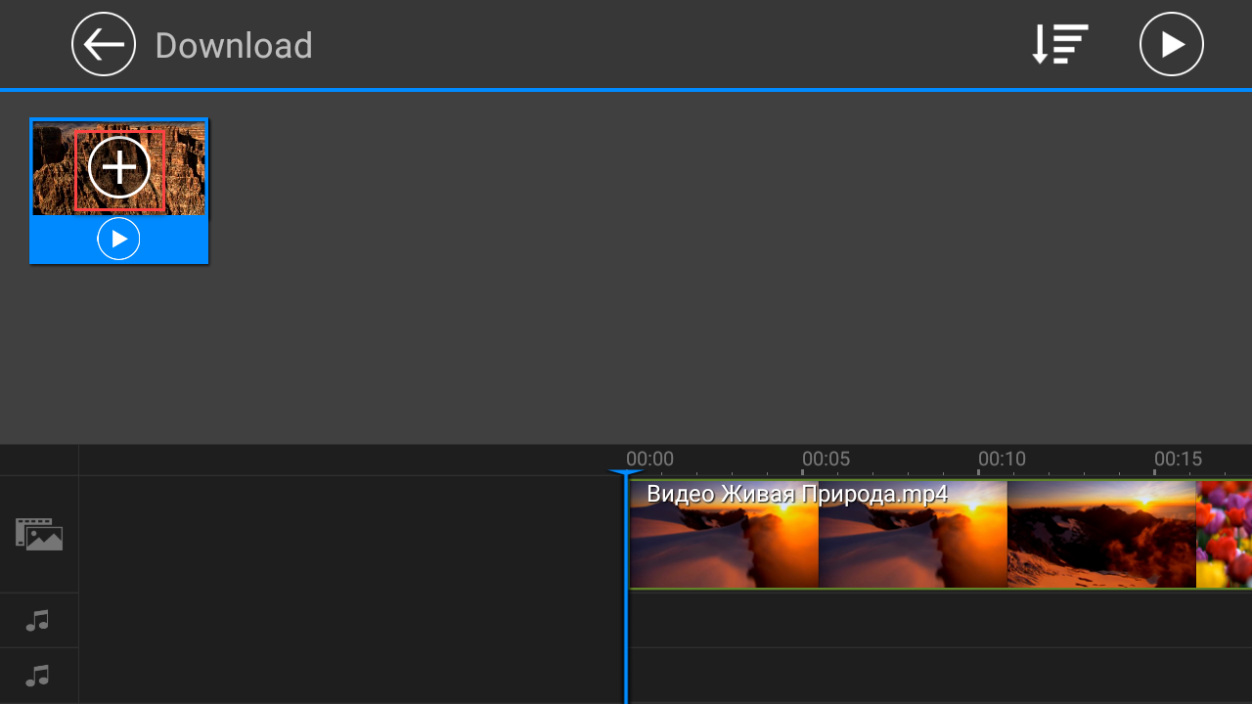Click empty second audio track lane
The width and height of the screenshot is (1252, 704).
[x=939, y=676]
